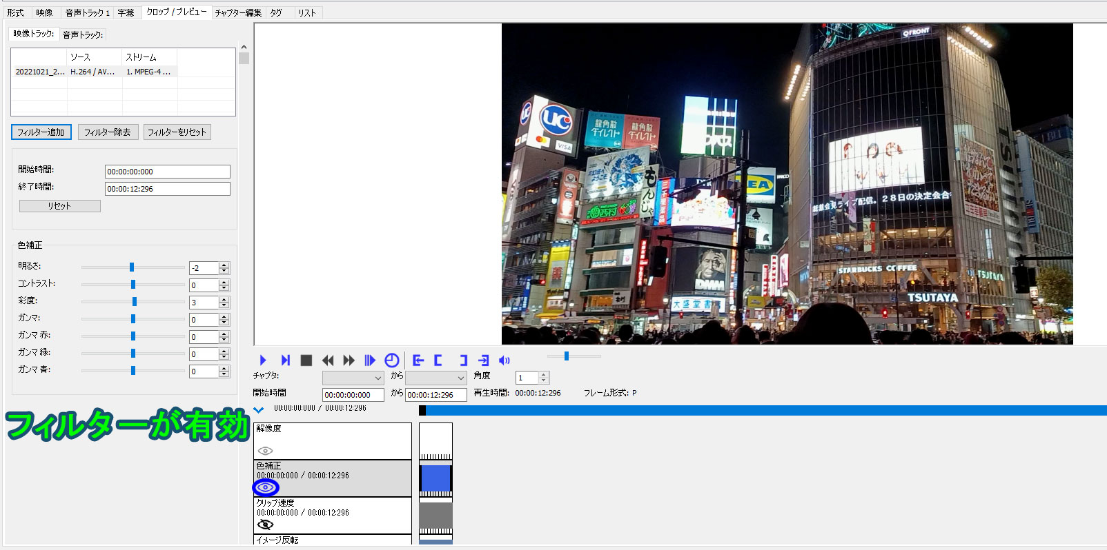Image resolution: width=1107 pixels, height=550 pixels.
Task: Adjust the 彩度 slider
Action: point(133,301)
